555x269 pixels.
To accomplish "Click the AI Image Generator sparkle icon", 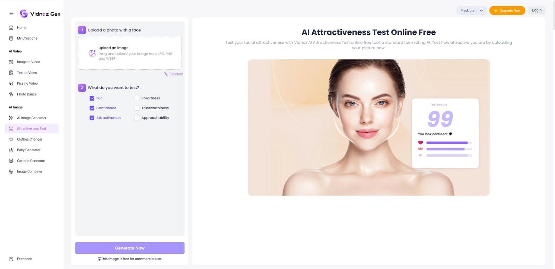I will tap(11, 118).
